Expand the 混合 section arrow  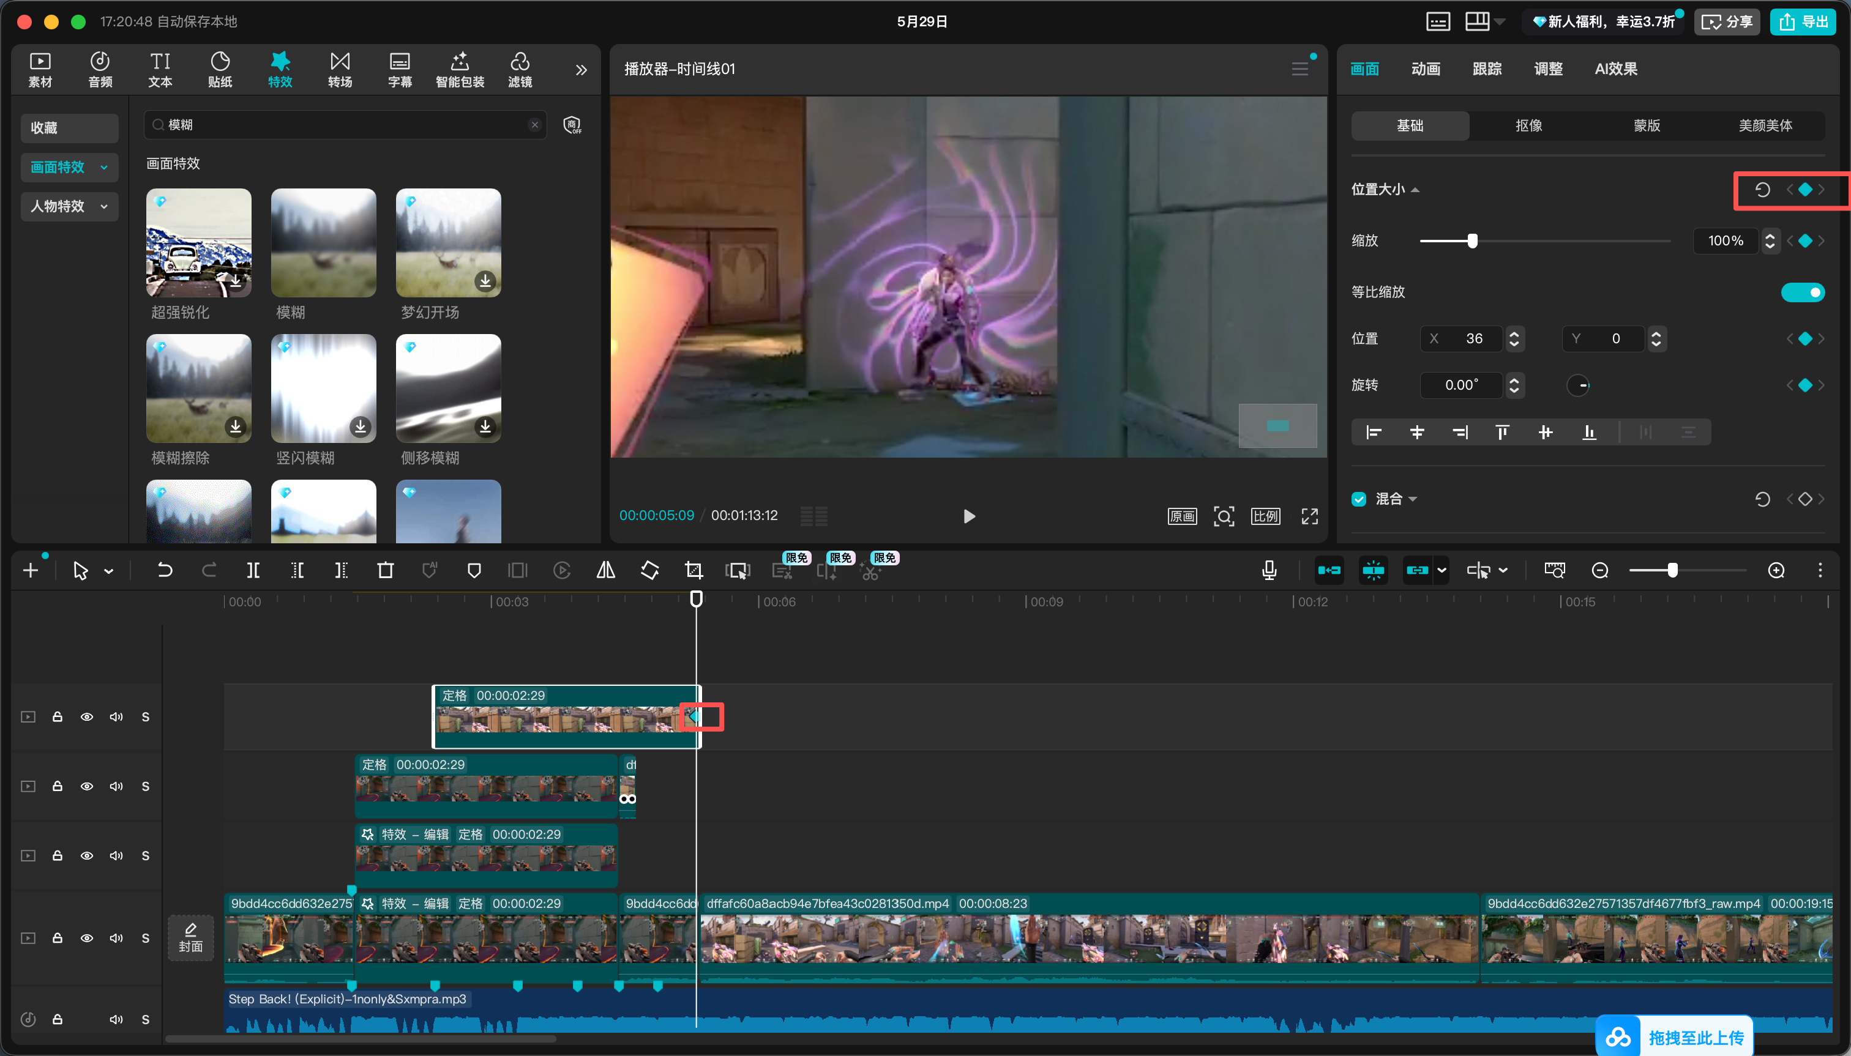click(x=1413, y=499)
